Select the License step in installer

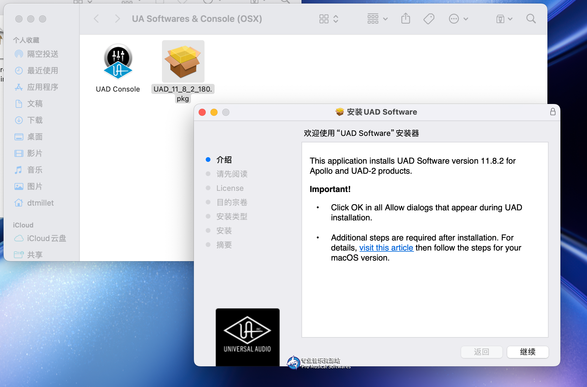click(230, 188)
